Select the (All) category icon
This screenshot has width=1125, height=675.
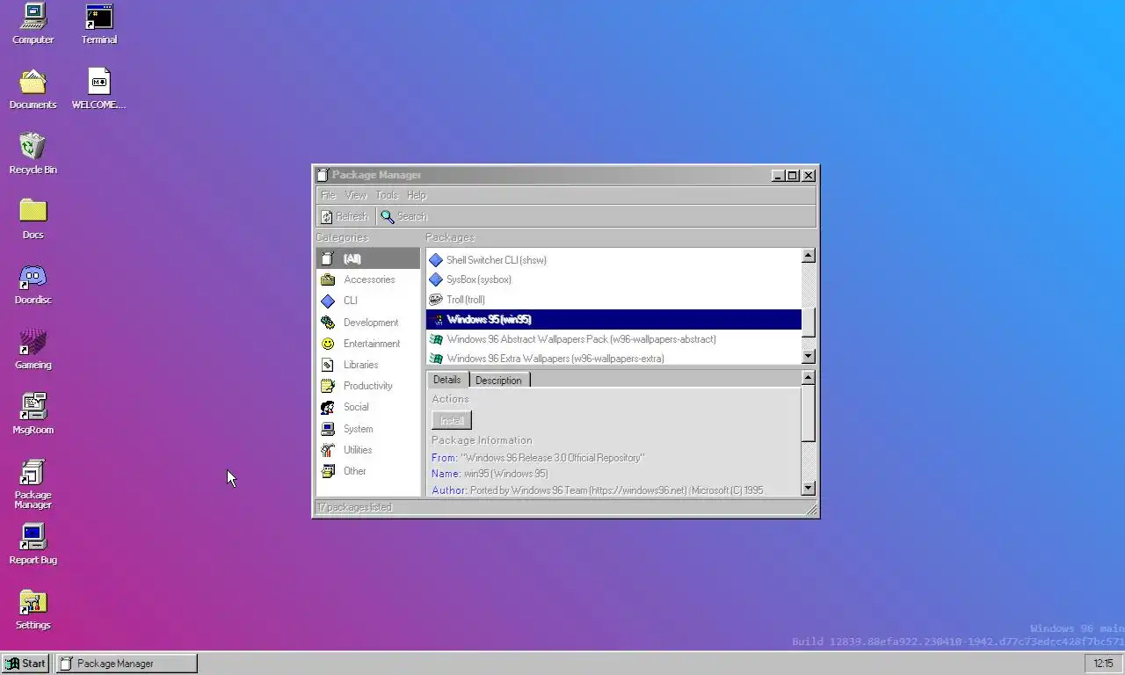pos(328,258)
